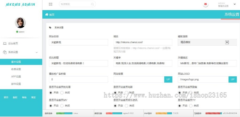
Task: Click the admin avatar photo
Action: [20, 23]
